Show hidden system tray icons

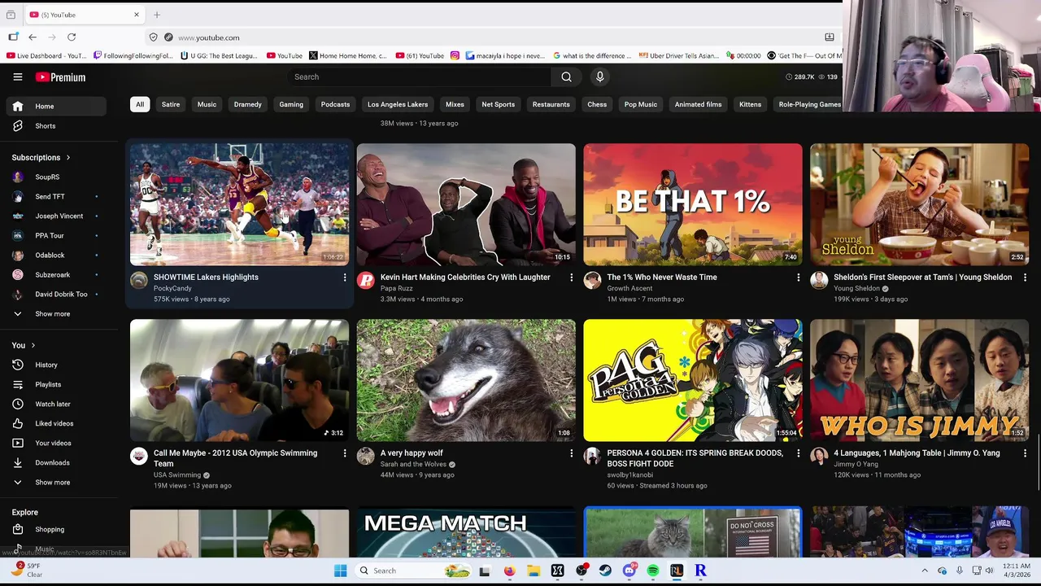925,571
